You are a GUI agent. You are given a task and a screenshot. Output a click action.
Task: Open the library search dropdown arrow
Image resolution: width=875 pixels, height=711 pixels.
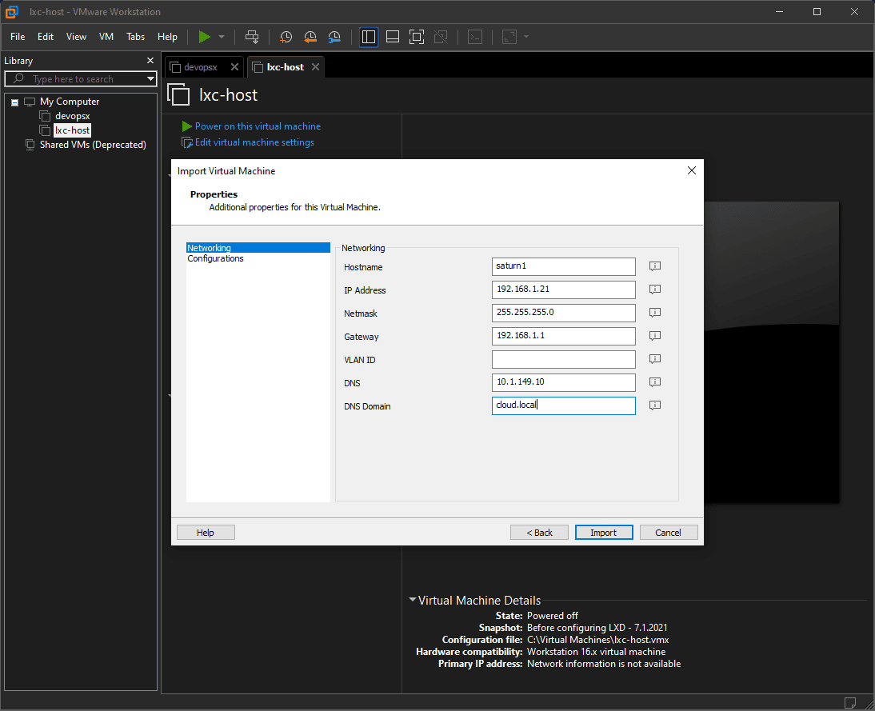click(x=150, y=79)
